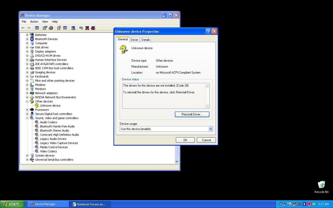
Task: Click the Print toolbar icon
Action: point(51,28)
